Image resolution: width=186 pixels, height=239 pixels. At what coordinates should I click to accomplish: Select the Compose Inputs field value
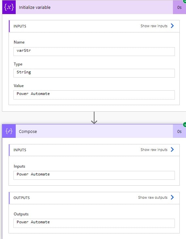(94, 175)
